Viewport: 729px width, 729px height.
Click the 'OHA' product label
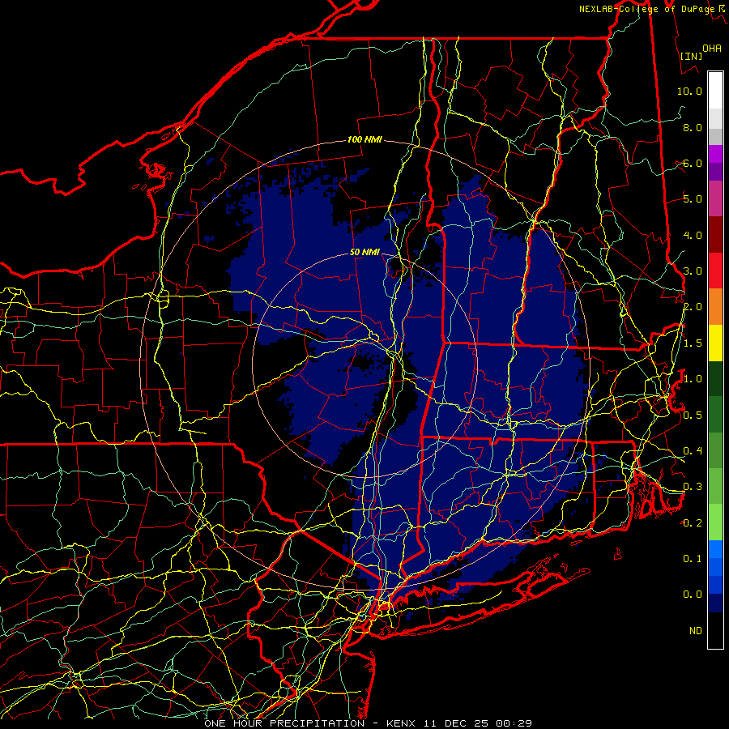click(711, 49)
